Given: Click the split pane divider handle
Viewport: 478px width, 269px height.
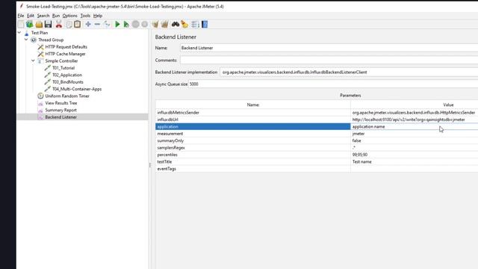Looking at the screenshot, I should coord(149,165).
